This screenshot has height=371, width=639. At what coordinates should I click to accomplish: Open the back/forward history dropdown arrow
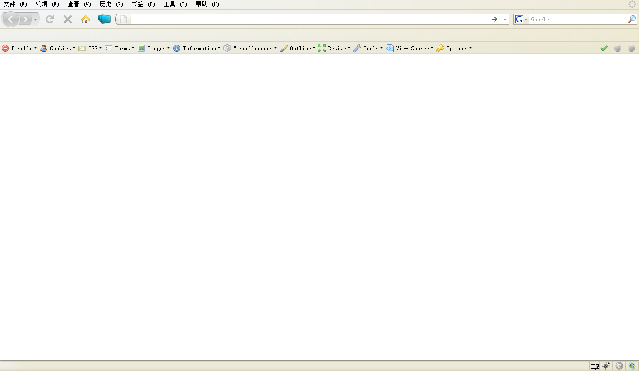35,19
